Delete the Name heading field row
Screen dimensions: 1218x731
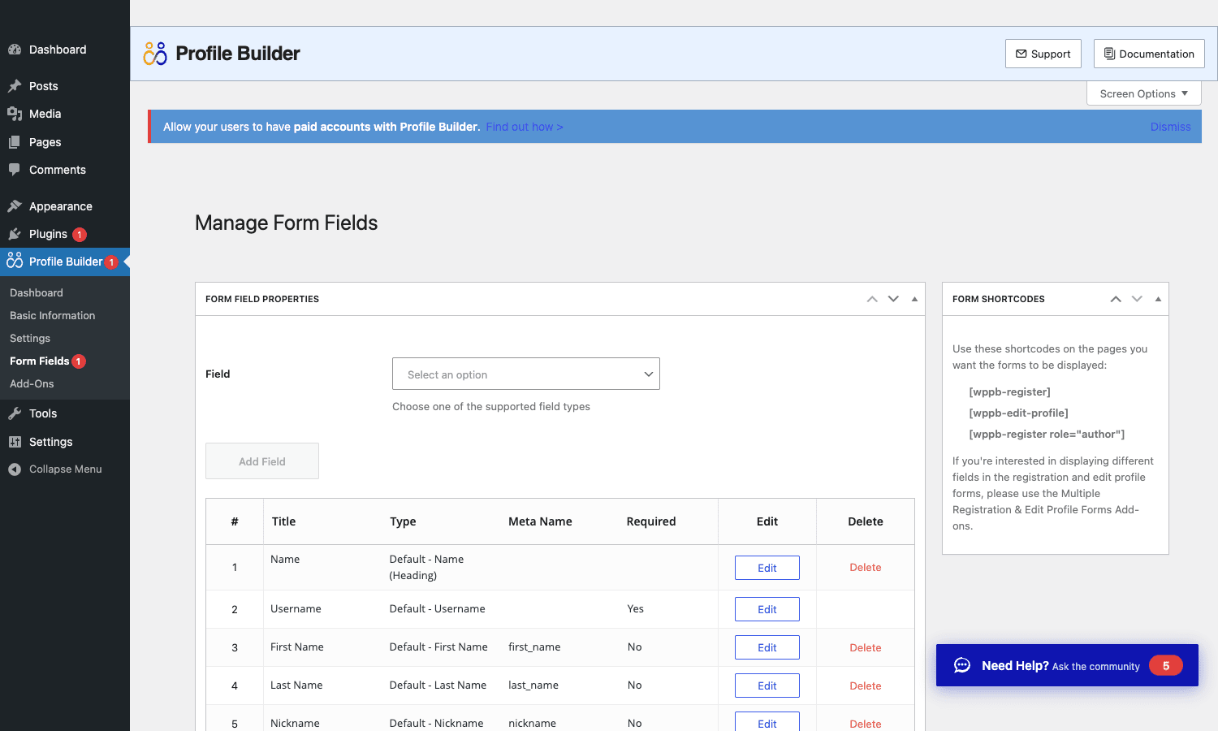click(x=866, y=568)
